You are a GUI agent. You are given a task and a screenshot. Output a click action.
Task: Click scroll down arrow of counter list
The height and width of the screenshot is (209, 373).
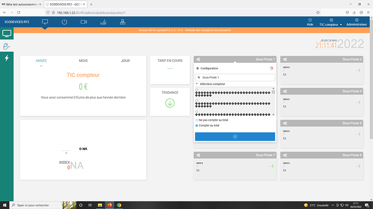pyautogui.click(x=274, y=115)
